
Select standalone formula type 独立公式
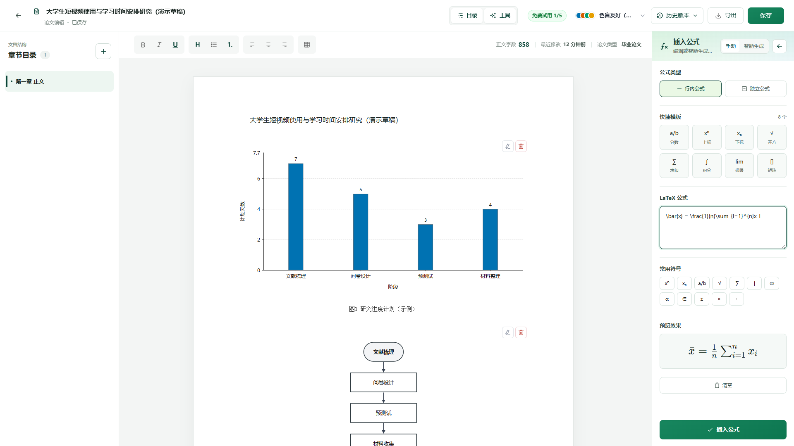pyautogui.click(x=756, y=89)
